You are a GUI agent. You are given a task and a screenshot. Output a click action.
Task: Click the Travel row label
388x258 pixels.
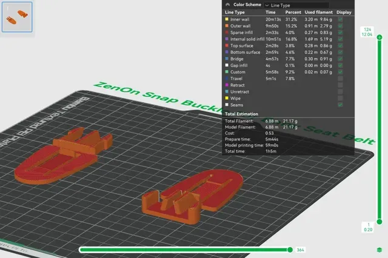click(x=236, y=79)
